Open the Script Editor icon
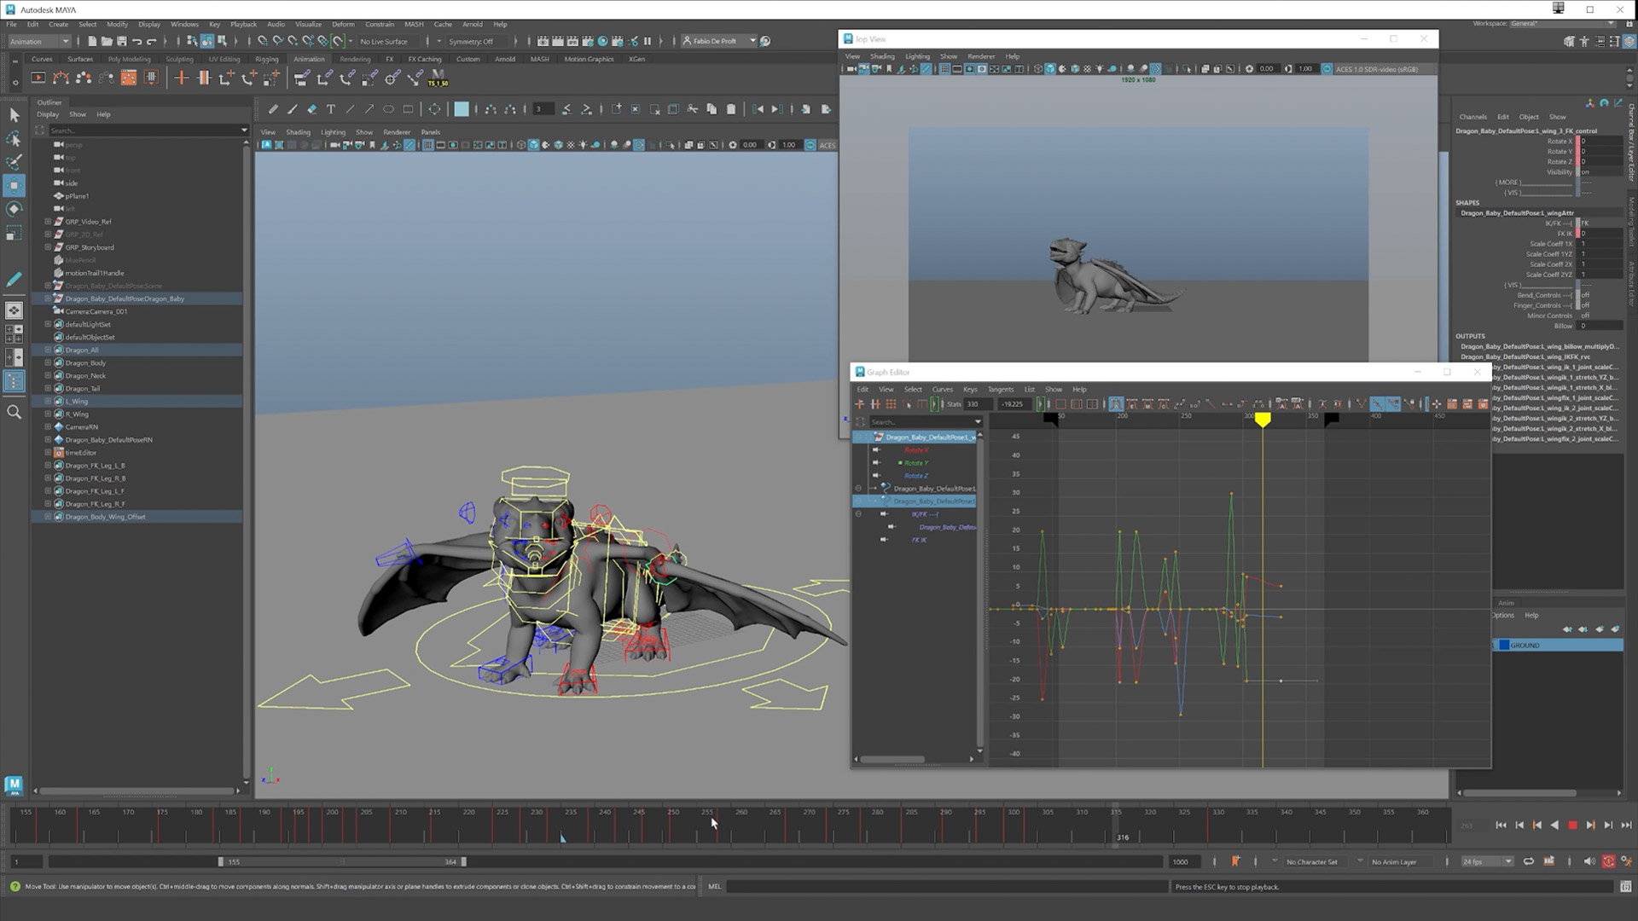Image resolution: width=1638 pixels, height=921 pixels. 1625,887
